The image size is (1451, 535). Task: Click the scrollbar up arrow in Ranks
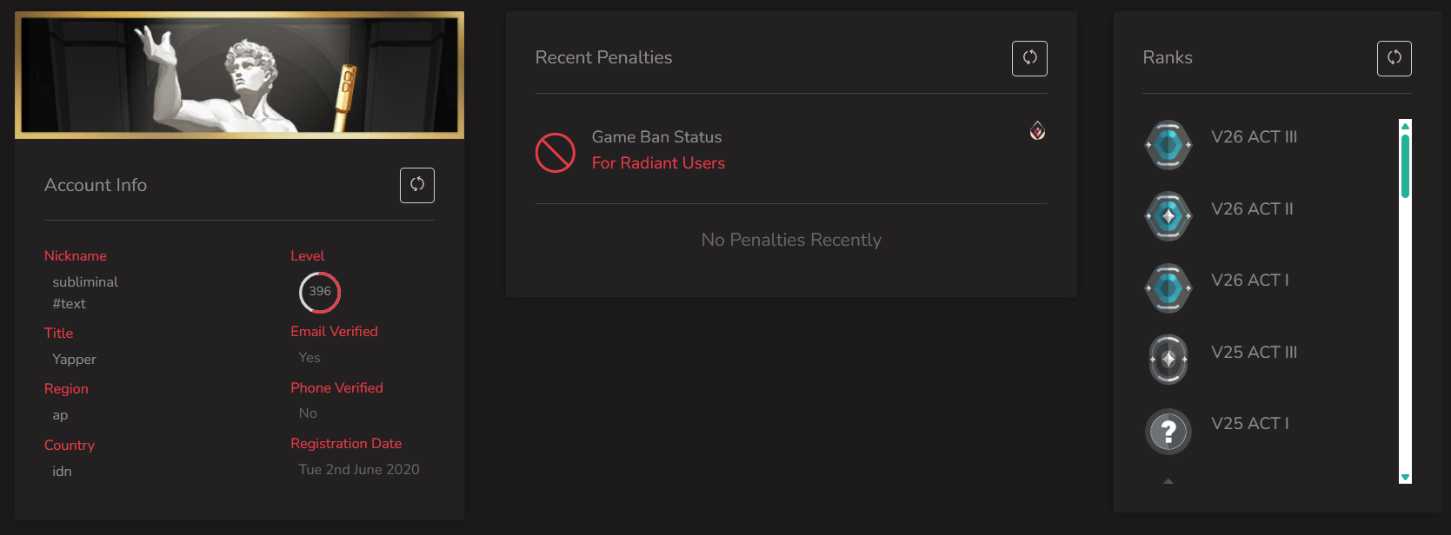pos(1405,126)
